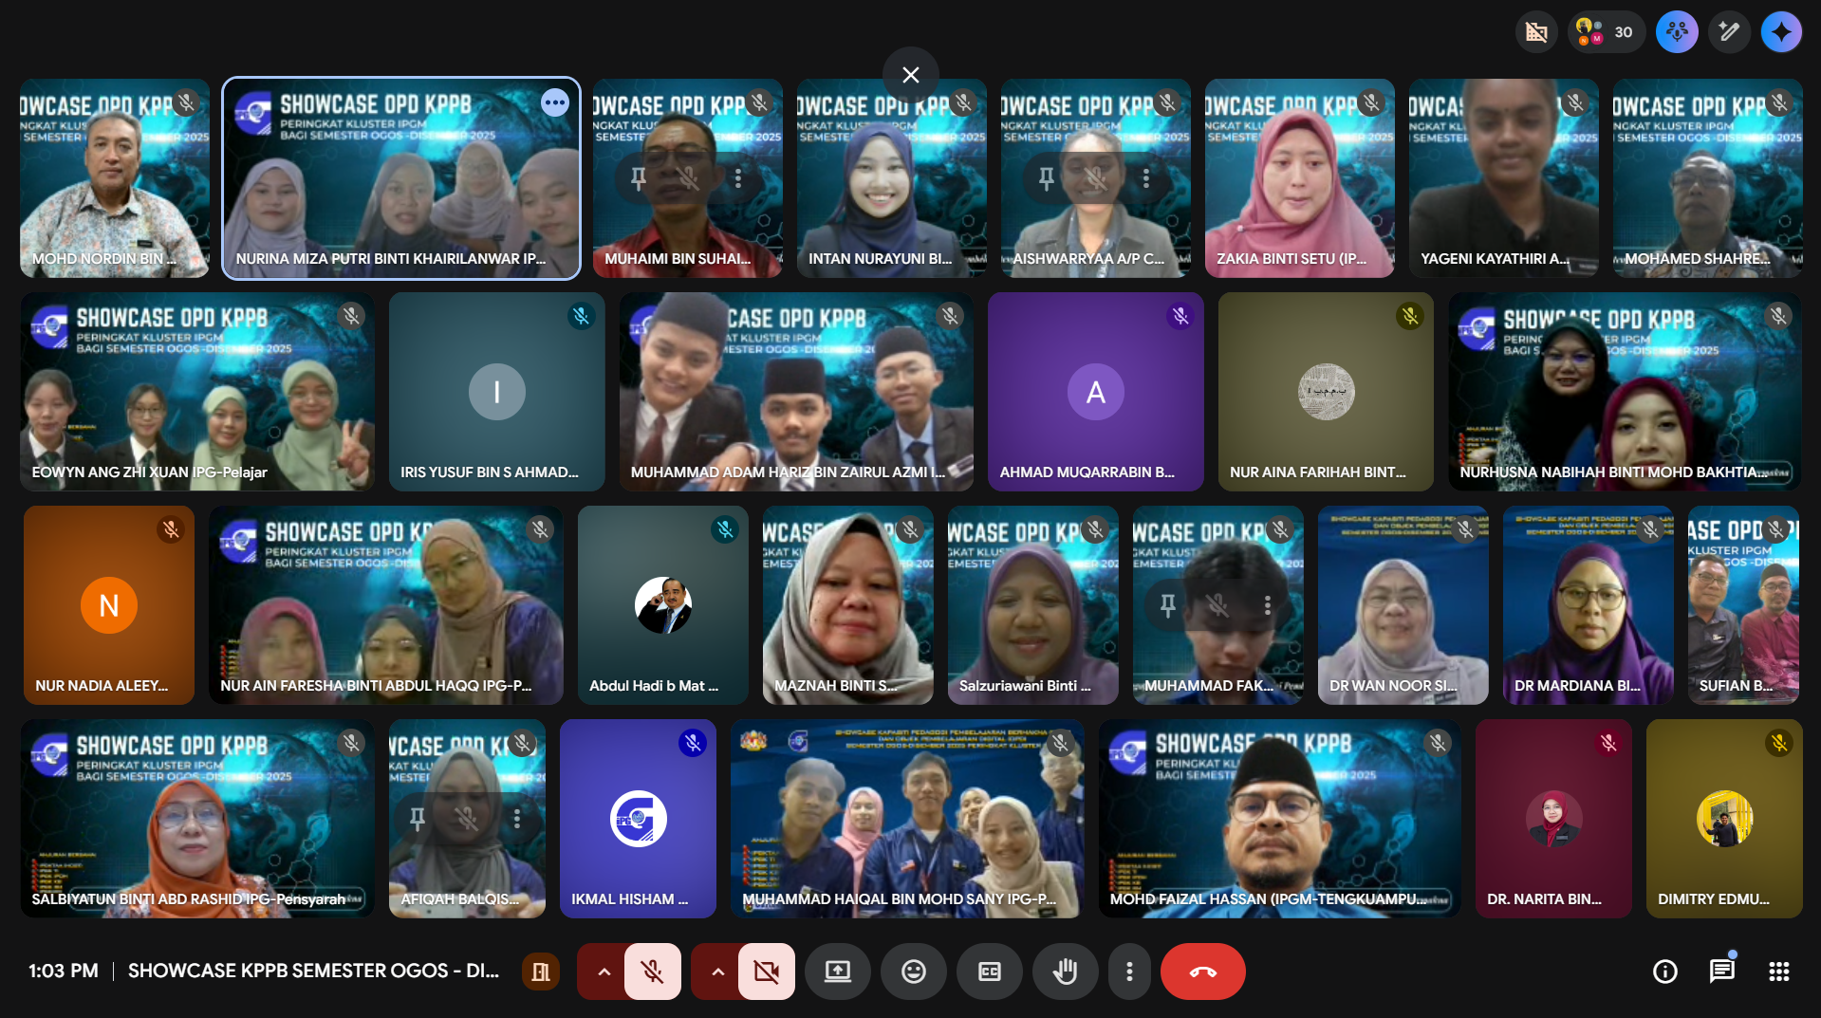The height and width of the screenshot is (1018, 1821).
Task: Leave the call with red button
Action: (x=1202, y=971)
